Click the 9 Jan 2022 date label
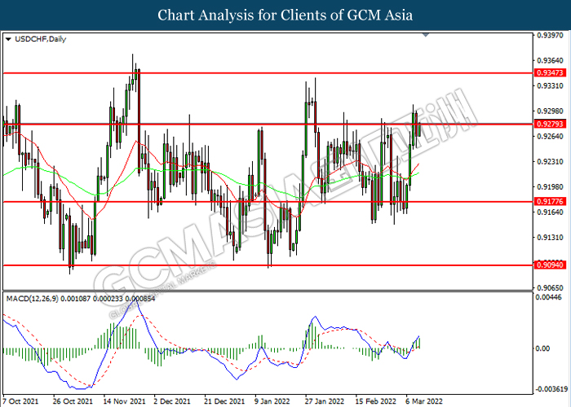Image resolution: width=571 pixels, height=407 pixels. pos(272,401)
